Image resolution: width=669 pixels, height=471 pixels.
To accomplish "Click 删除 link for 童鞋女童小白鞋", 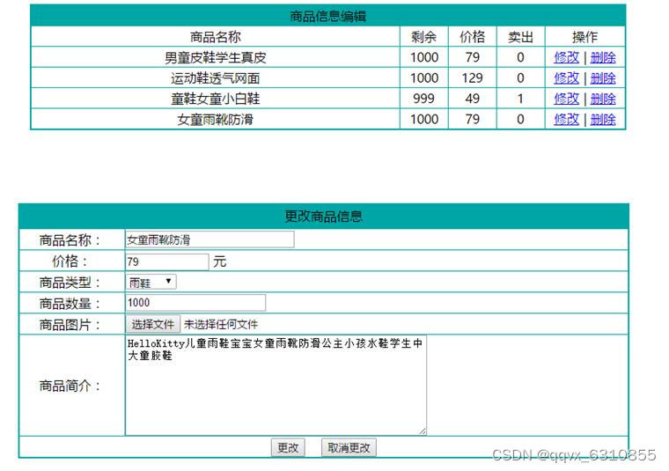I will [x=603, y=99].
